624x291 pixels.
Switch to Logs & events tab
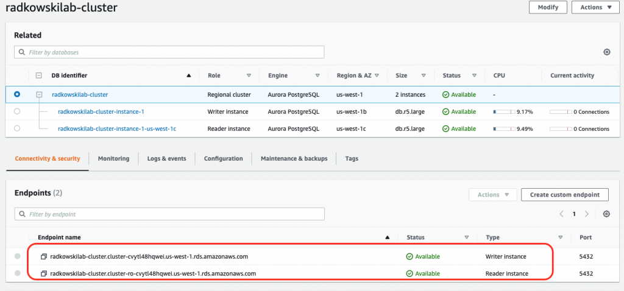pos(166,159)
